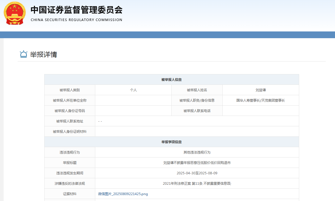Click the 违法违规发生期间 label
This screenshot has width=335, height=201.
click(x=70, y=173)
